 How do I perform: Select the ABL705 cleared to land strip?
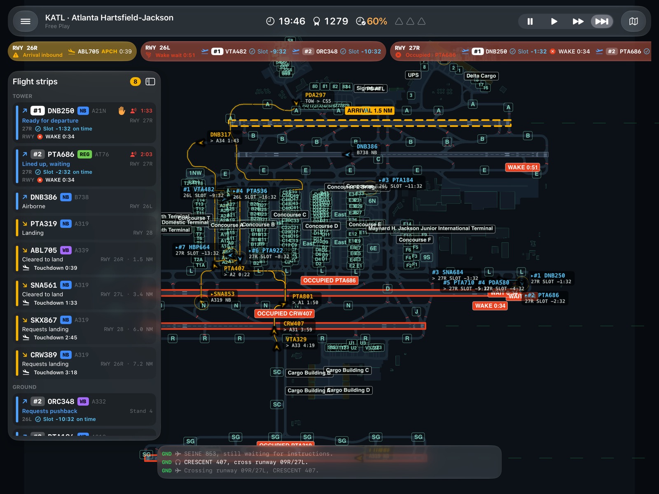click(x=84, y=259)
